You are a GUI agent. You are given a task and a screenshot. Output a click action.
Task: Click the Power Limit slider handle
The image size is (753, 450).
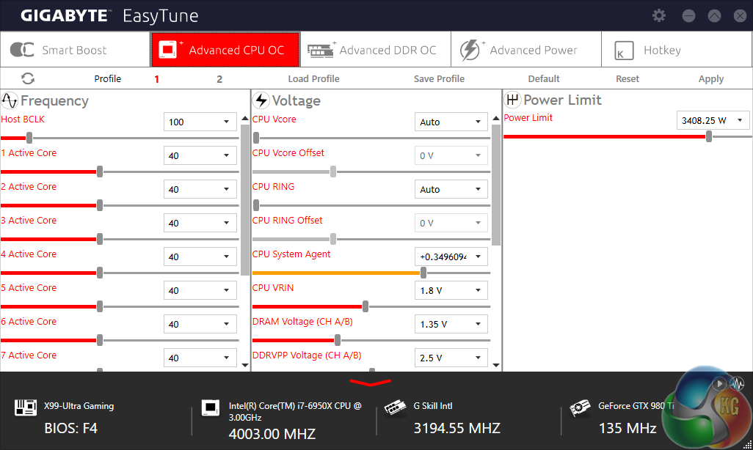coord(709,137)
